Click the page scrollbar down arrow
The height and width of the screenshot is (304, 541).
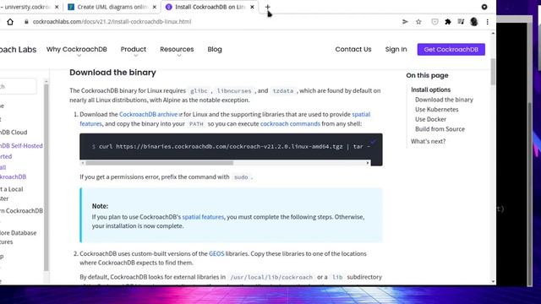493,281
